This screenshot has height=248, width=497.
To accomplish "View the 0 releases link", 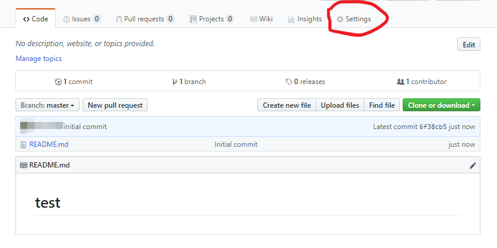I will tap(305, 82).
